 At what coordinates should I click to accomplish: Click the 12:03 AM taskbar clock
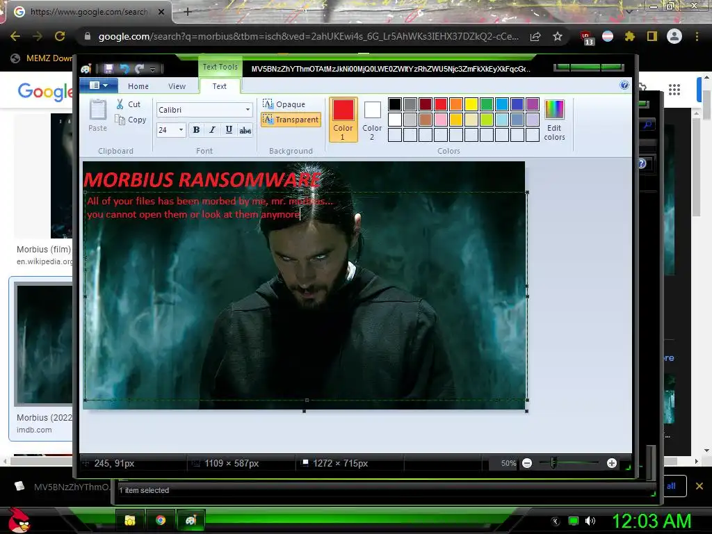pyautogui.click(x=652, y=521)
